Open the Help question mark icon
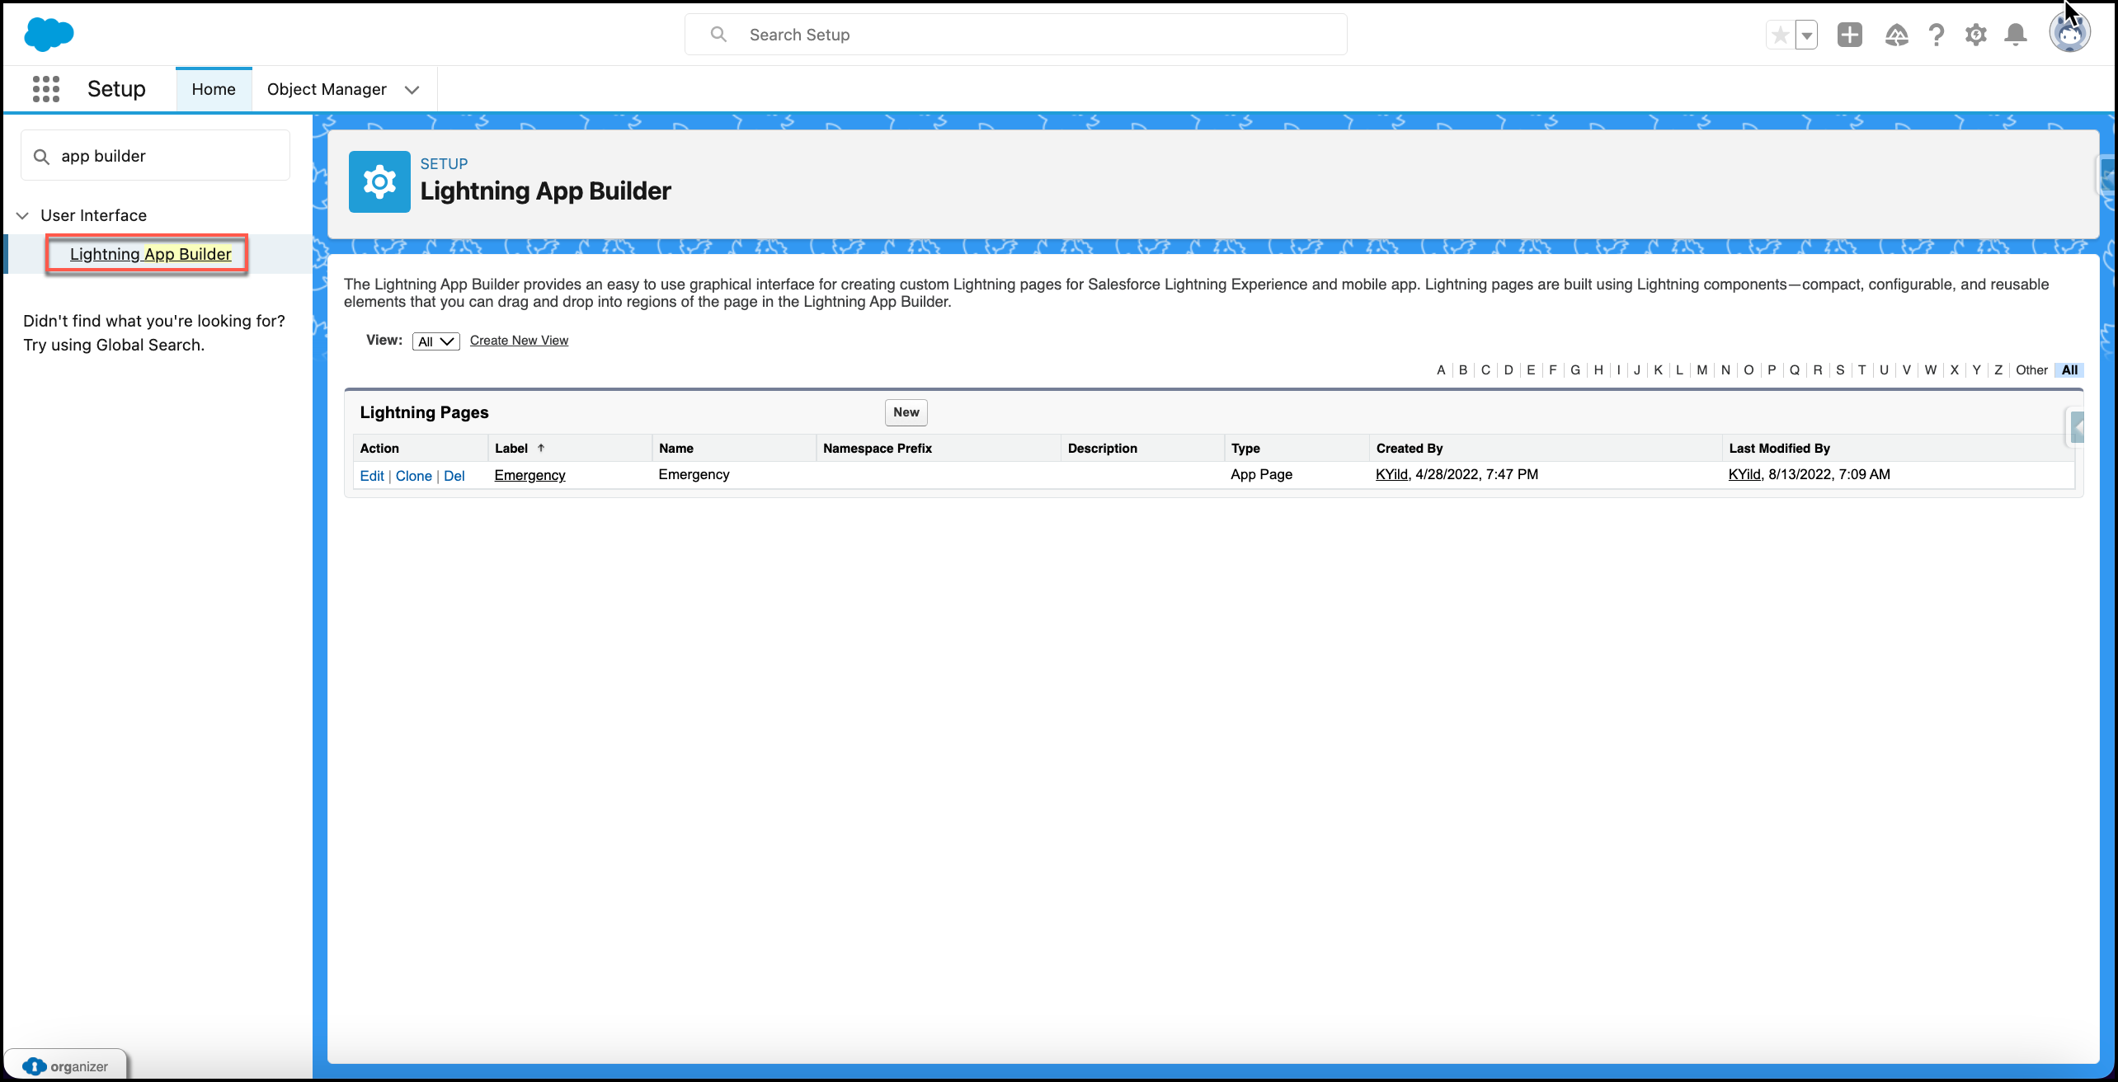Screen dimensions: 2118x1082 pyautogui.click(x=1936, y=35)
